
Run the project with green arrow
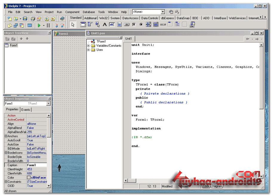[x=39, y=25]
